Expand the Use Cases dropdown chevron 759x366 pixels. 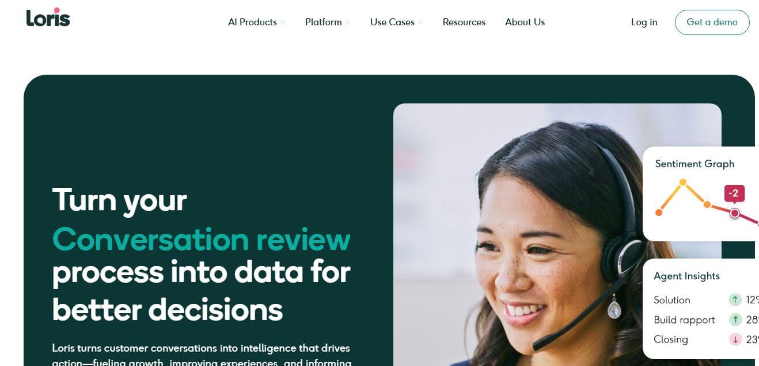(420, 23)
